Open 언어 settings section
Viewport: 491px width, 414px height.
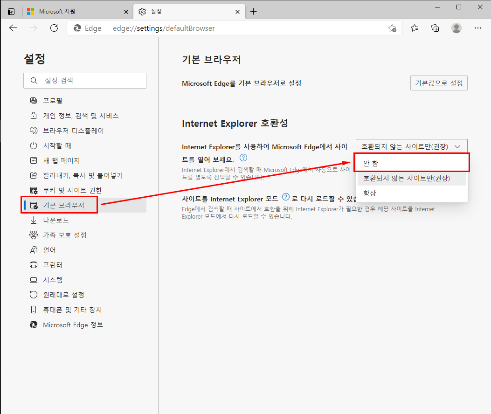(85, 250)
